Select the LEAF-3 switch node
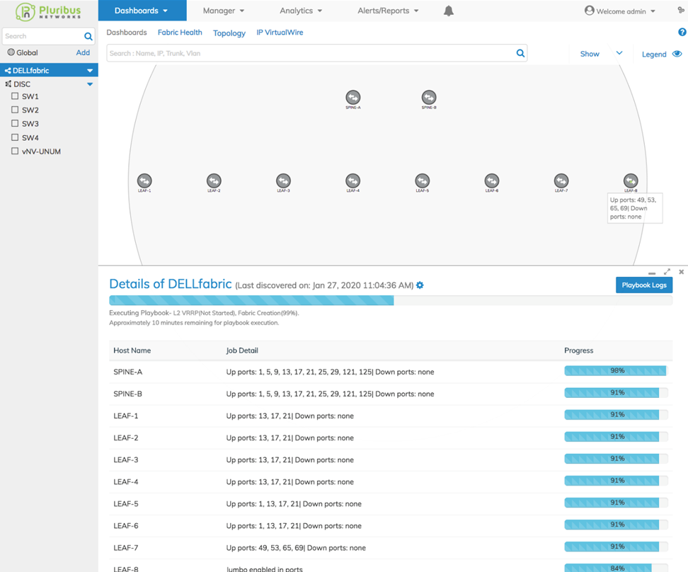 283,181
